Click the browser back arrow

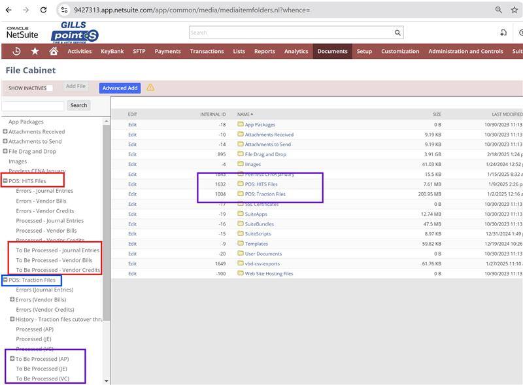point(8,10)
